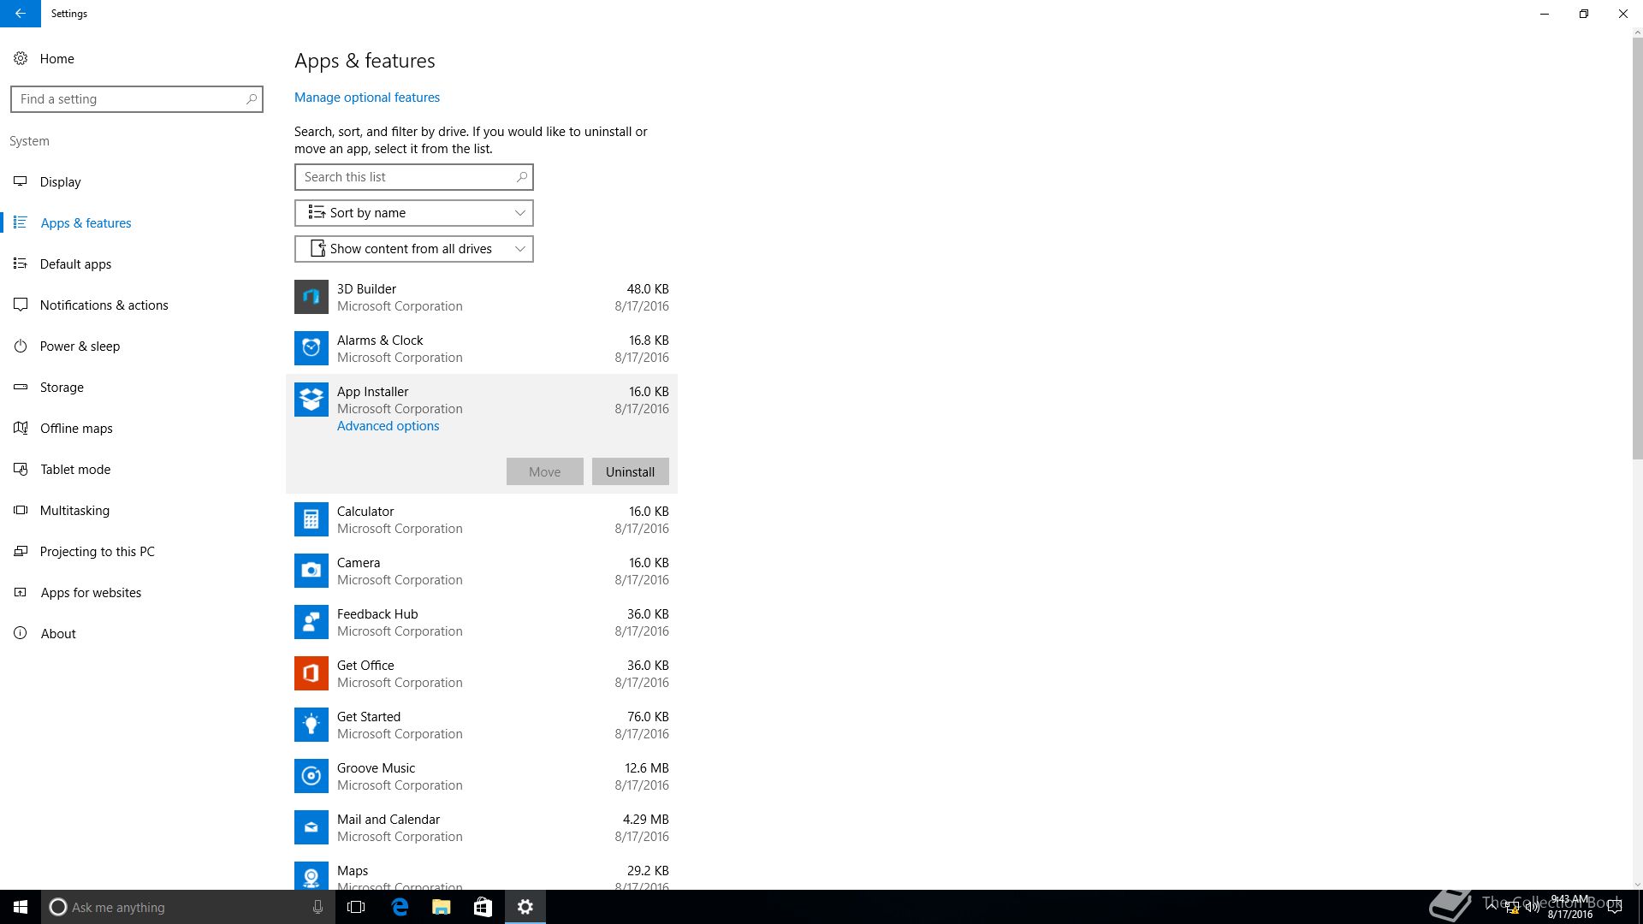Click the 4.29 MB size value
The height and width of the screenshot is (924, 1643).
click(x=646, y=820)
